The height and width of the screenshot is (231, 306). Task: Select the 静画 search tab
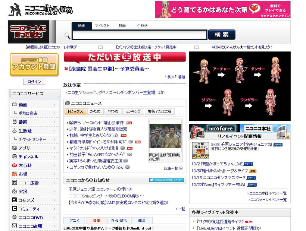122,26
